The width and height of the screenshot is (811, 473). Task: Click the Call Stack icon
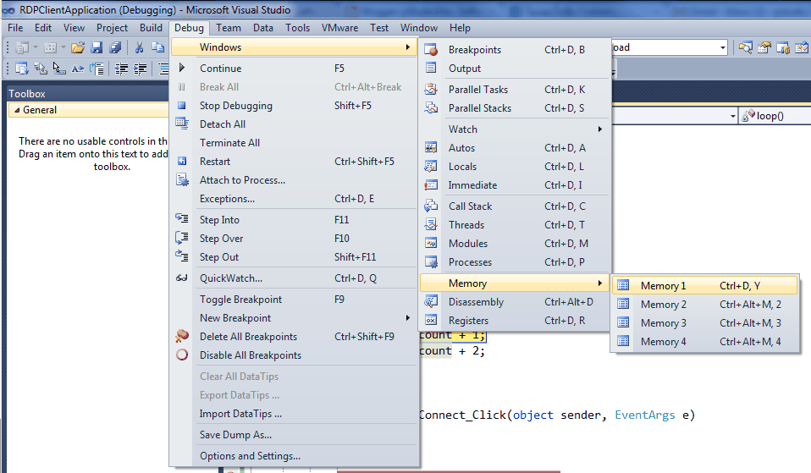pos(431,206)
